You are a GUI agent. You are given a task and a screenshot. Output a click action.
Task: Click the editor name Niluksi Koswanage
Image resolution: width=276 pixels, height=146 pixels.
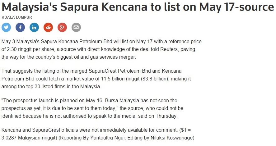171,138
